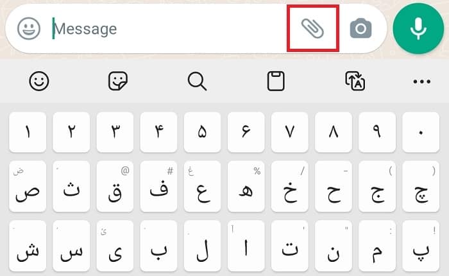
Task: Tap the keyboard search magnifier icon
Action: pyautogui.click(x=197, y=81)
